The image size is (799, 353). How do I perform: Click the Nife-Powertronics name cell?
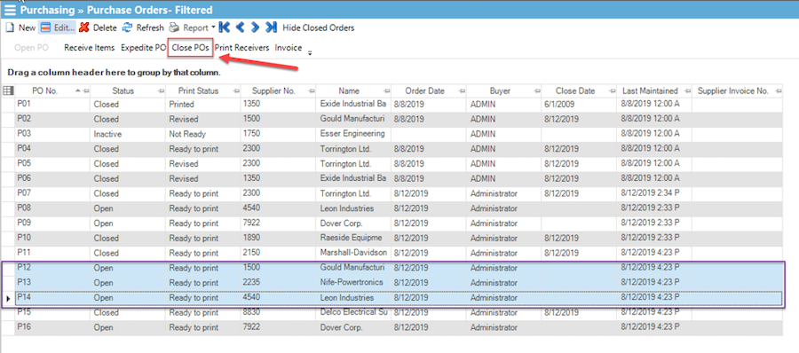click(x=353, y=282)
